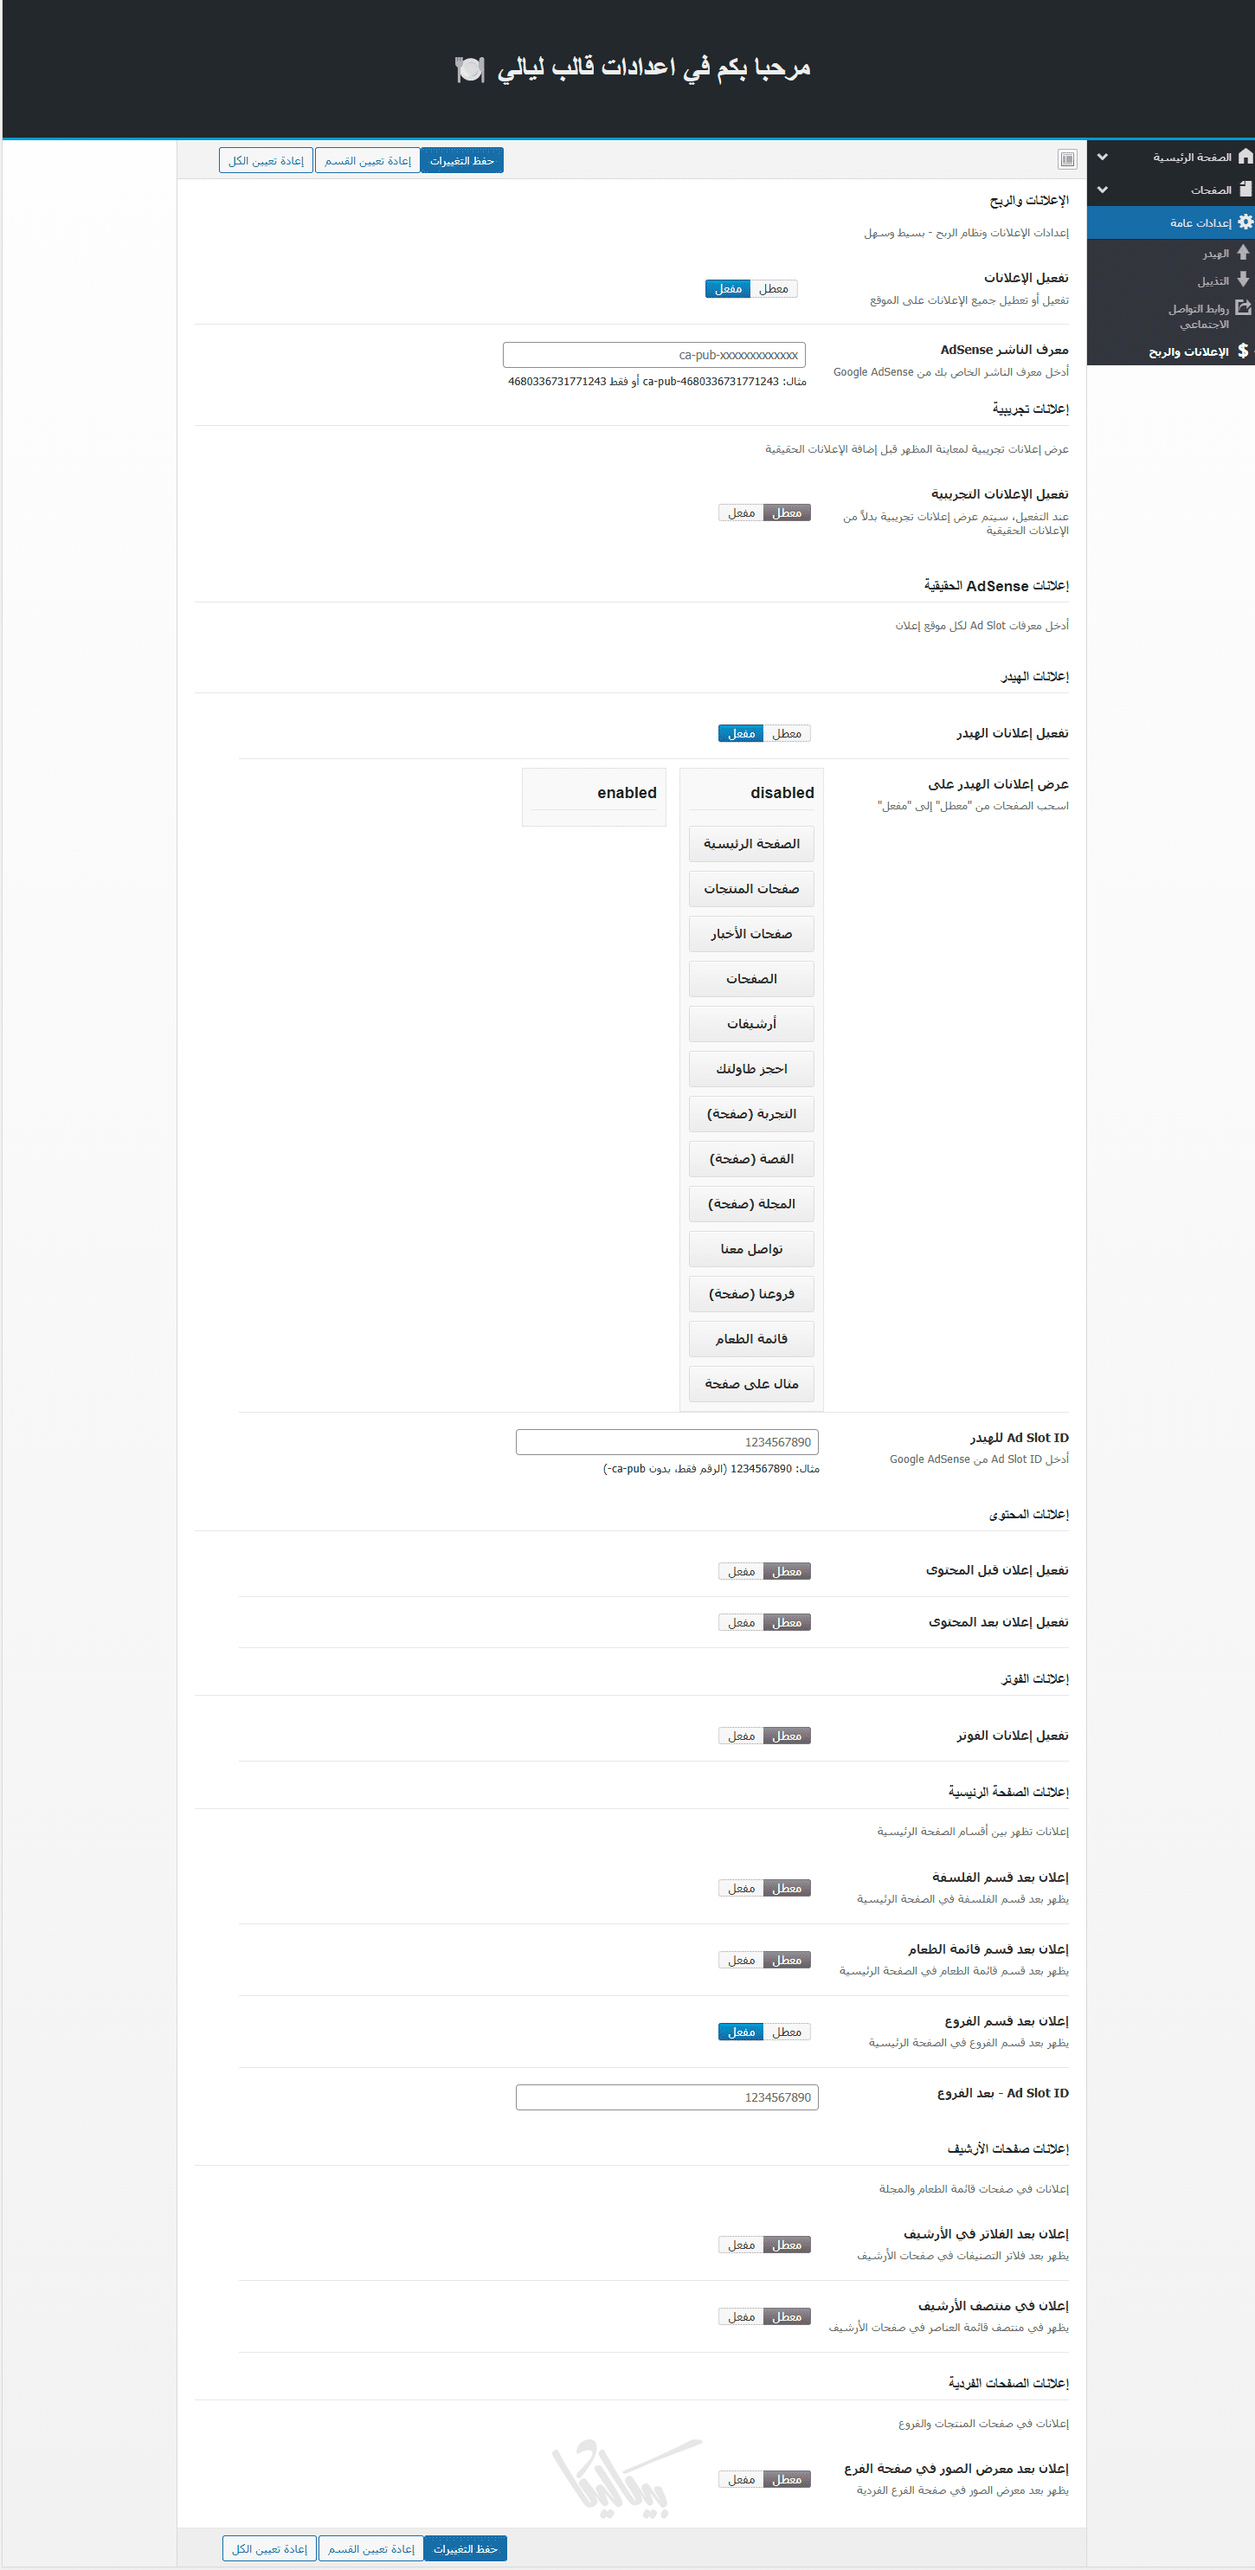Set تفعيل الإعلانات to معطل
Viewport: 1255px width, 2570px height.
coord(774,289)
